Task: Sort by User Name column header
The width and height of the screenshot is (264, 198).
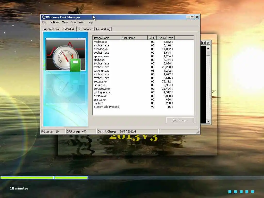Action: pos(134,38)
